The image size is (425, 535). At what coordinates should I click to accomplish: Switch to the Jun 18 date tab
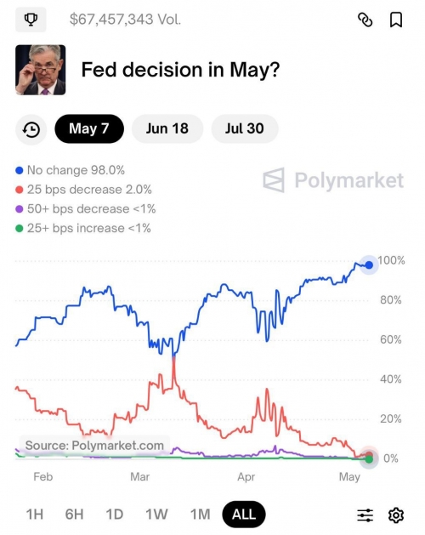point(167,128)
